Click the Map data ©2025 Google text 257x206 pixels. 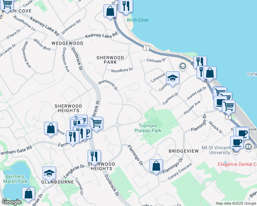coord(236,203)
